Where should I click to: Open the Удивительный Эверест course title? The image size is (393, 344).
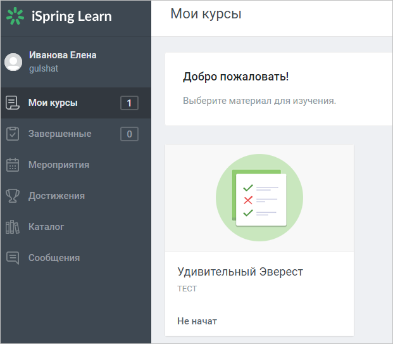pos(240,272)
